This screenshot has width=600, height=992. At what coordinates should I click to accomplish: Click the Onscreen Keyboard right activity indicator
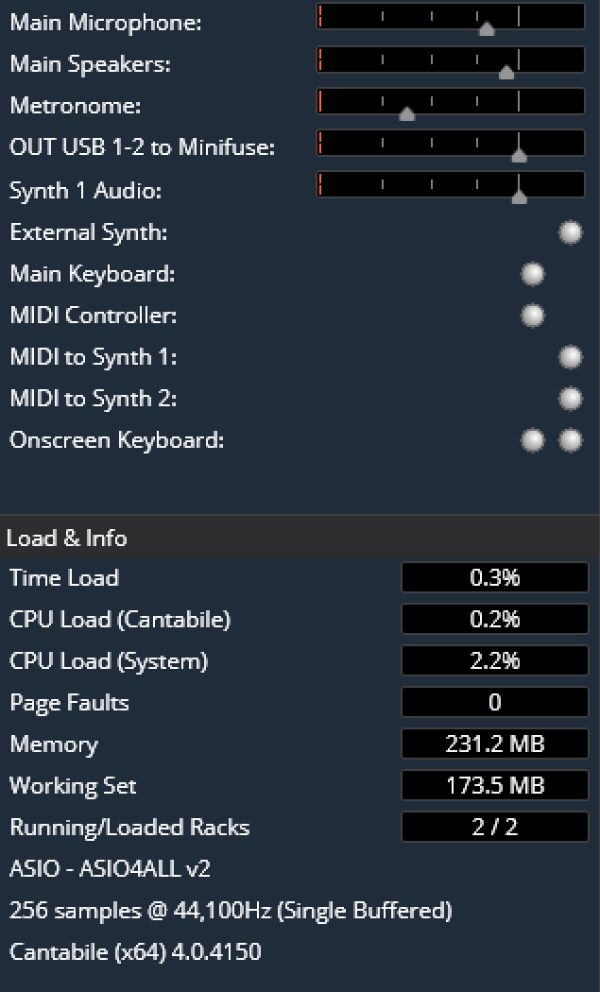(x=571, y=440)
